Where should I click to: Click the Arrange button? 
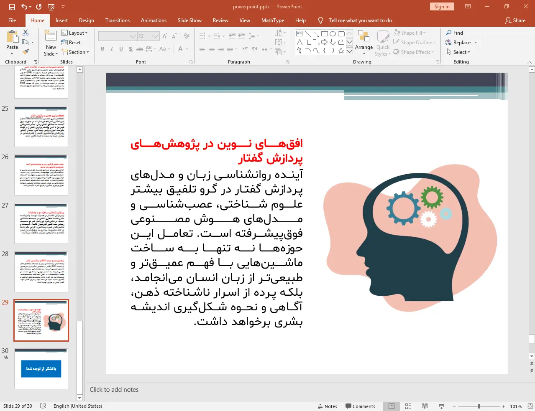pyautogui.click(x=364, y=43)
